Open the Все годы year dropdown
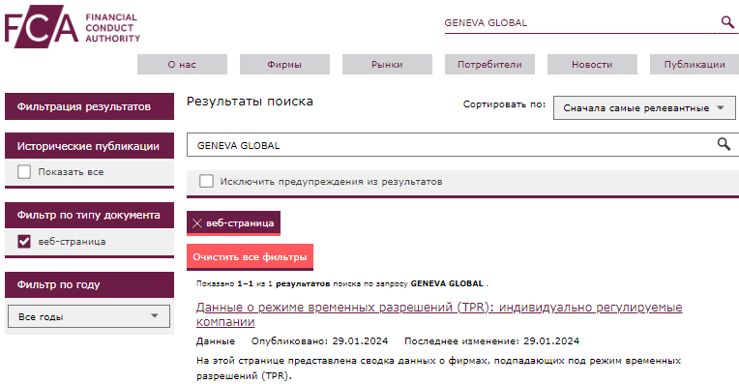This screenshot has height=384, width=739. tap(89, 316)
